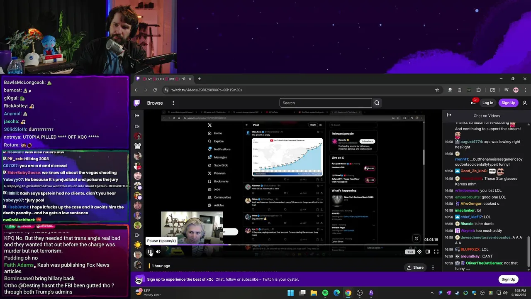Open the more options dots next to Share
The width and height of the screenshot is (531, 299).
pyautogui.click(x=433, y=267)
